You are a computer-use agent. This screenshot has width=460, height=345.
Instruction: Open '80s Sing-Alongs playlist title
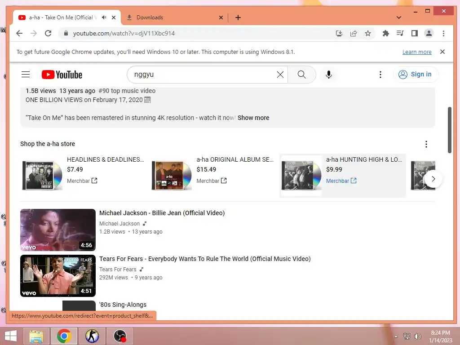pyautogui.click(x=123, y=305)
